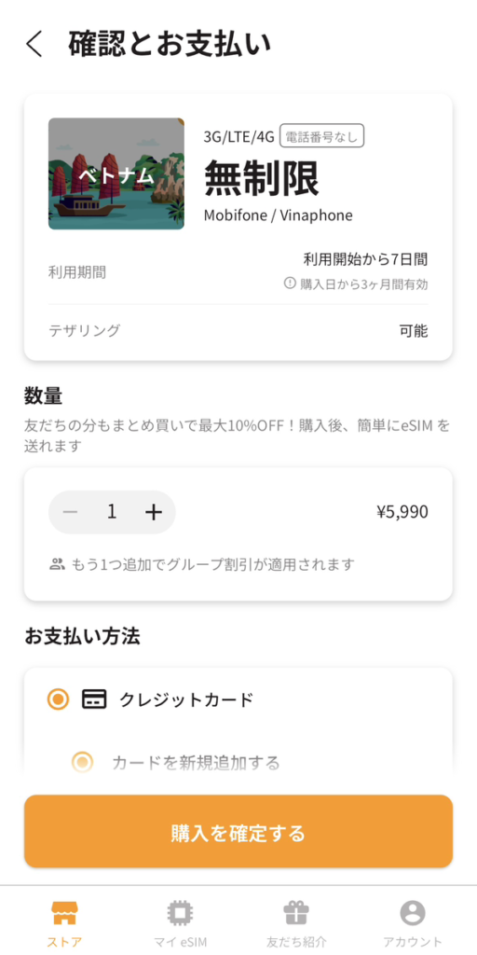Decrease quantity with the minus button

point(71,512)
